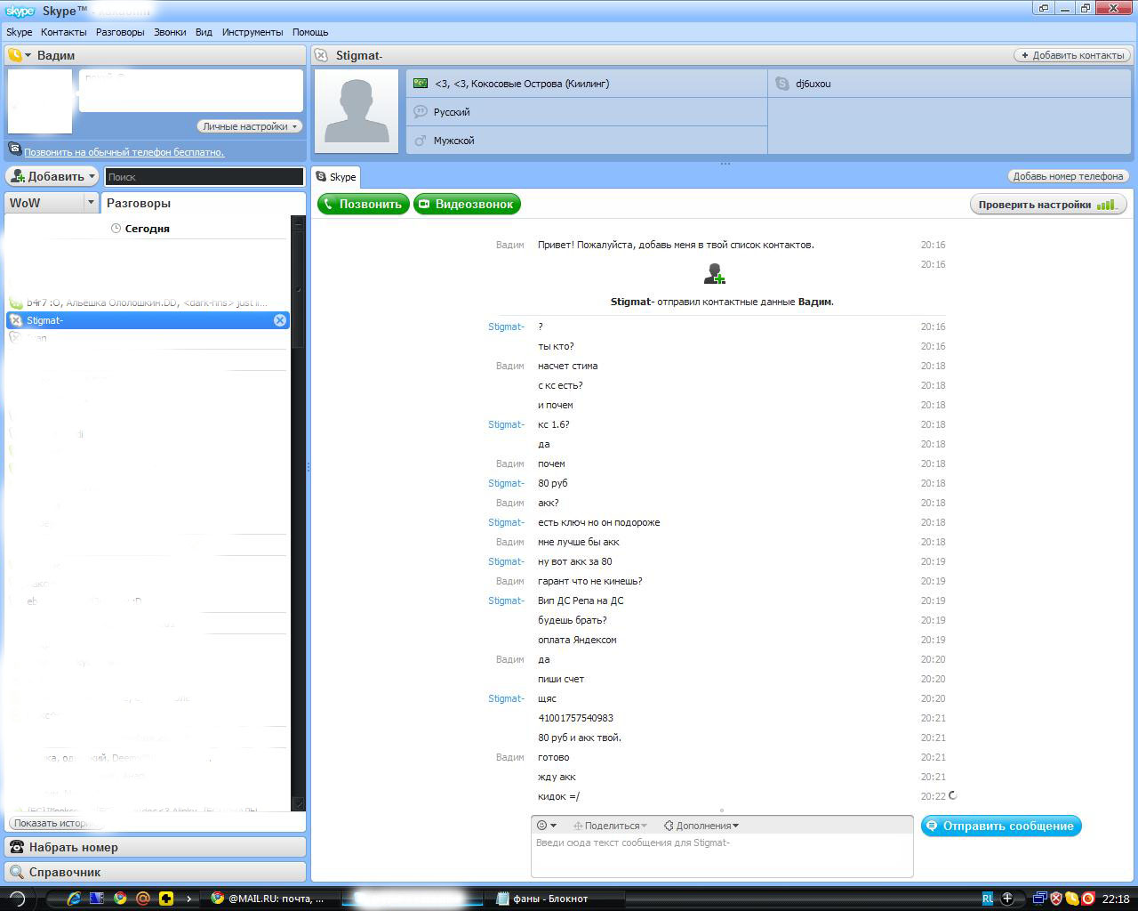Click the Windows Start orb

[x=17, y=899]
